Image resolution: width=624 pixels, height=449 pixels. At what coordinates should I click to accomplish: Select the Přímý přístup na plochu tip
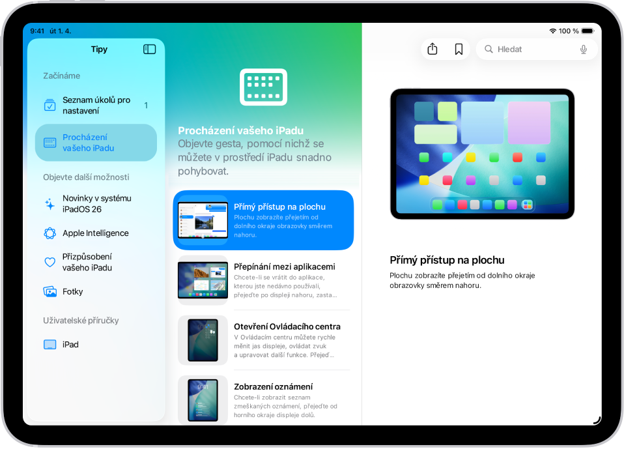click(x=263, y=220)
